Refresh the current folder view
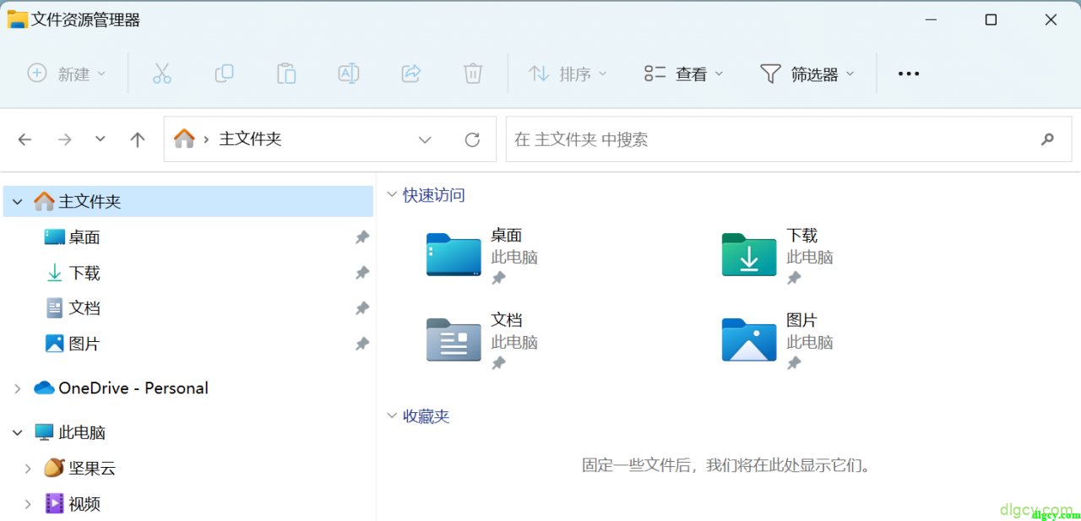This screenshot has width=1081, height=521. [472, 139]
